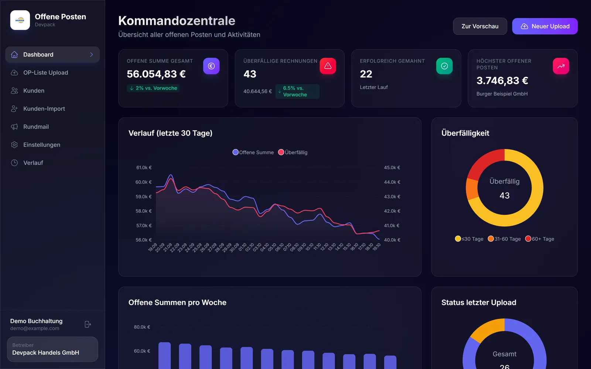
Task: Click the pink trend arrow icon
Action: tap(561, 66)
